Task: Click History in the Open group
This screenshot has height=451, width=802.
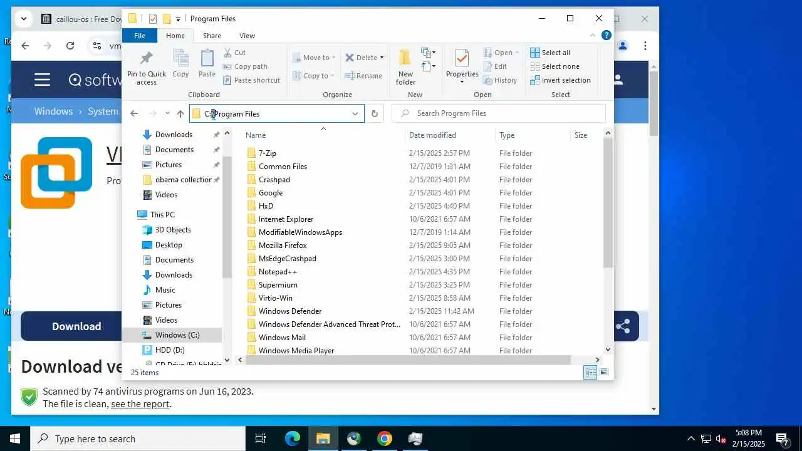Action: click(x=500, y=80)
